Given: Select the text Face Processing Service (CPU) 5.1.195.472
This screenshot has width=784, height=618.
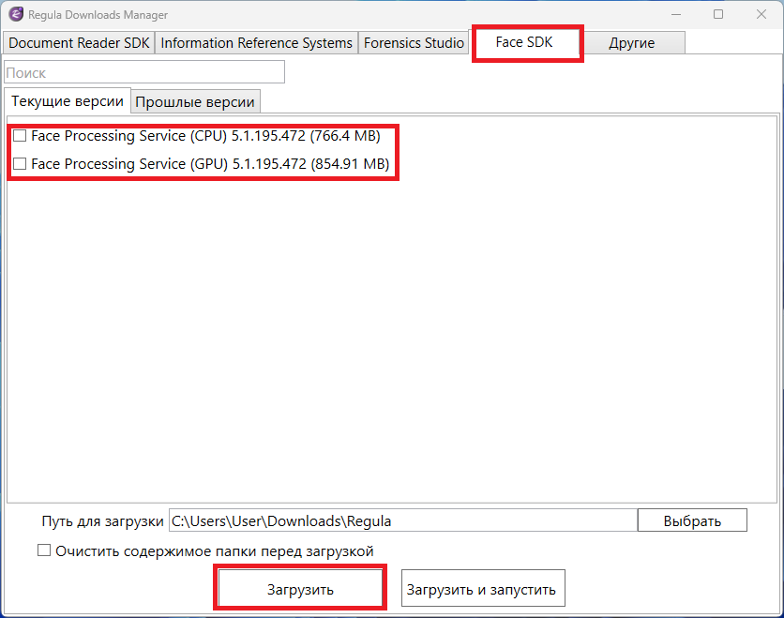Looking at the screenshot, I should coord(168,135).
